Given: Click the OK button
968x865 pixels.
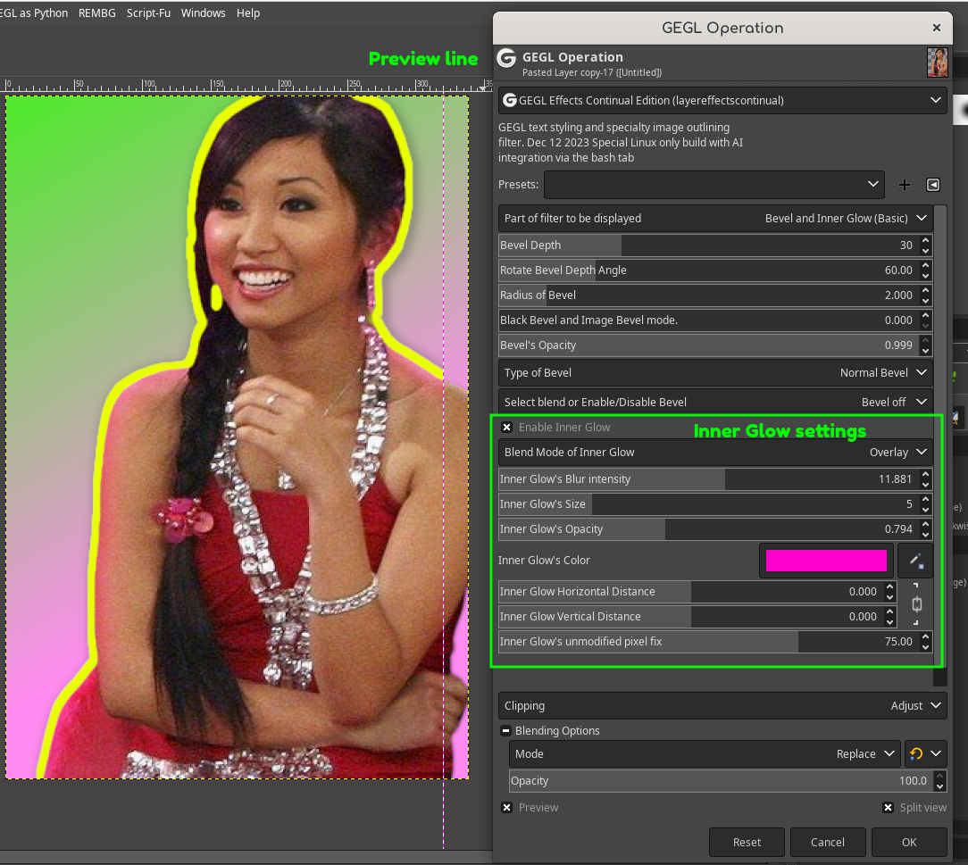Looking at the screenshot, I should [x=909, y=842].
